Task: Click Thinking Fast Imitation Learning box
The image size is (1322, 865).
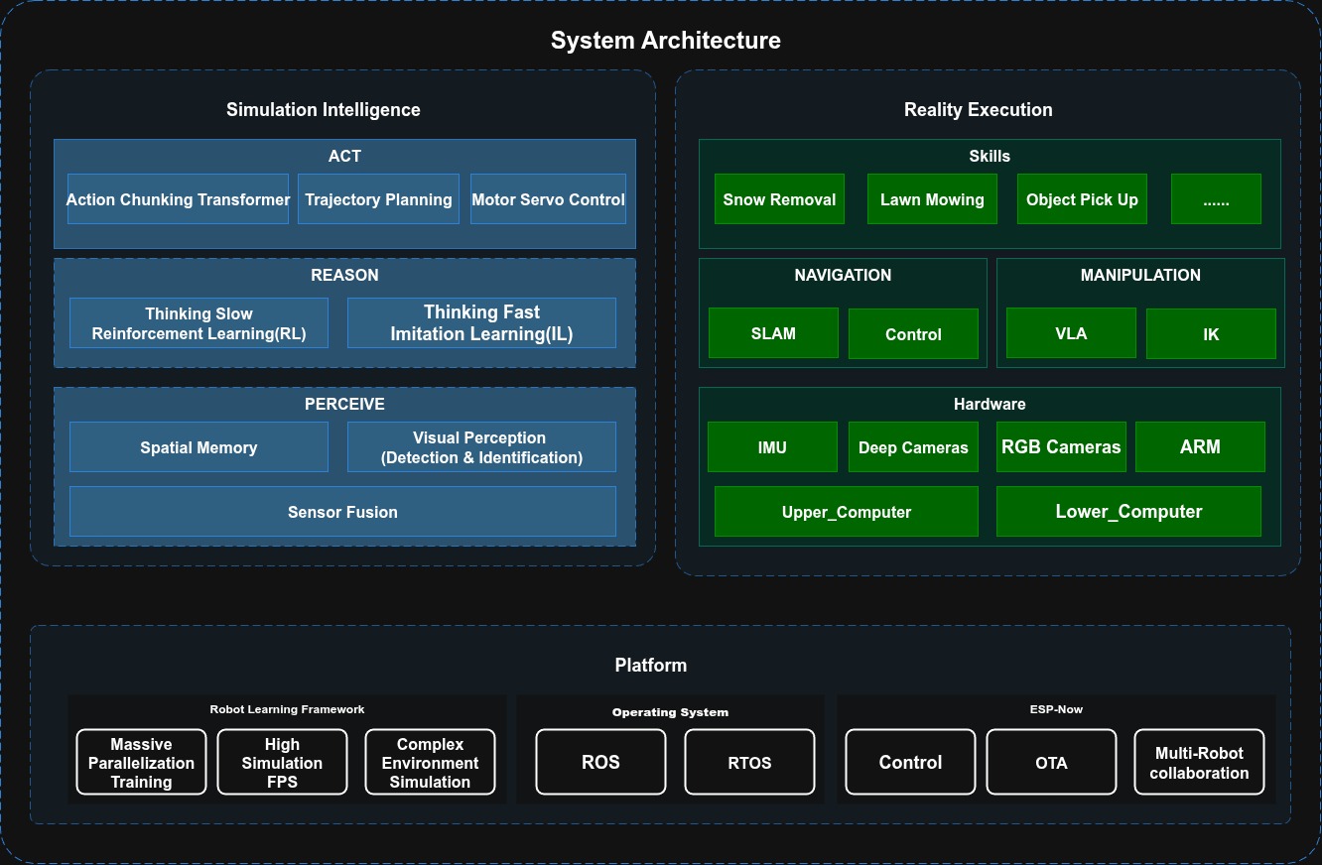Action: coord(481,323)
